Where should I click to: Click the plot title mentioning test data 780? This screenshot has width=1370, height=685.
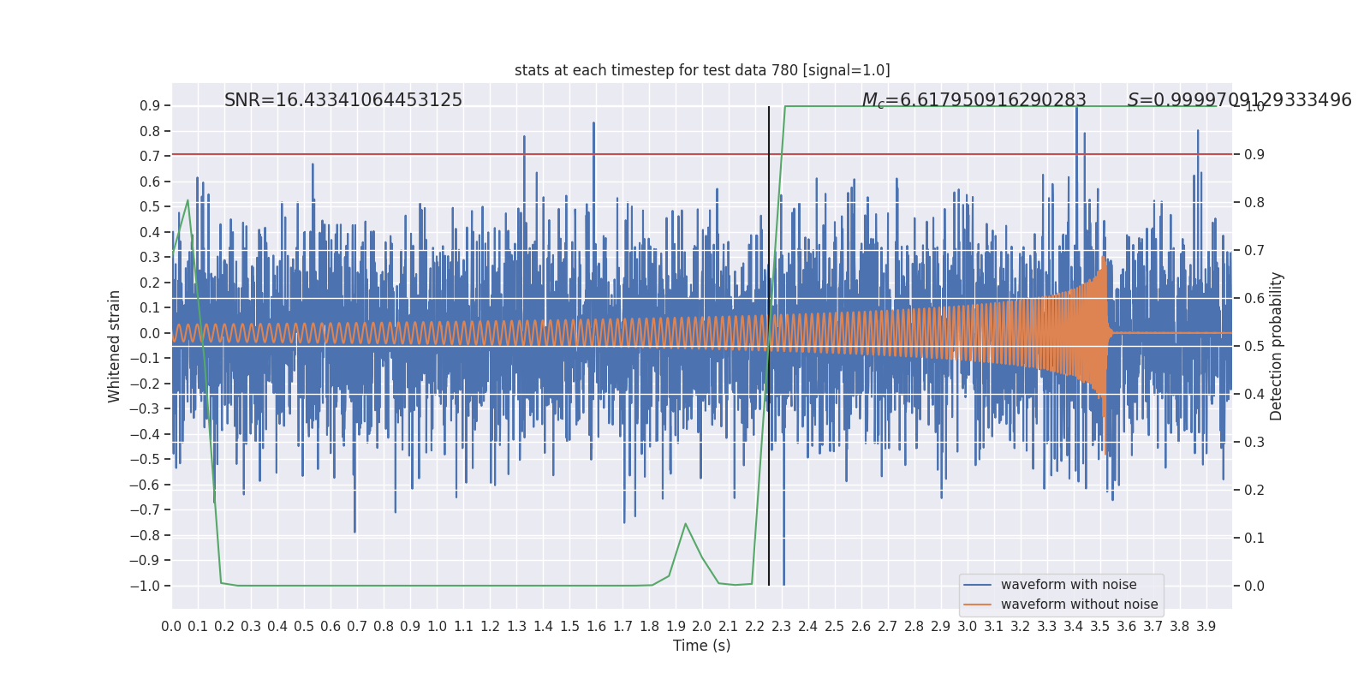pyautogui.click(x=701, y=70)
